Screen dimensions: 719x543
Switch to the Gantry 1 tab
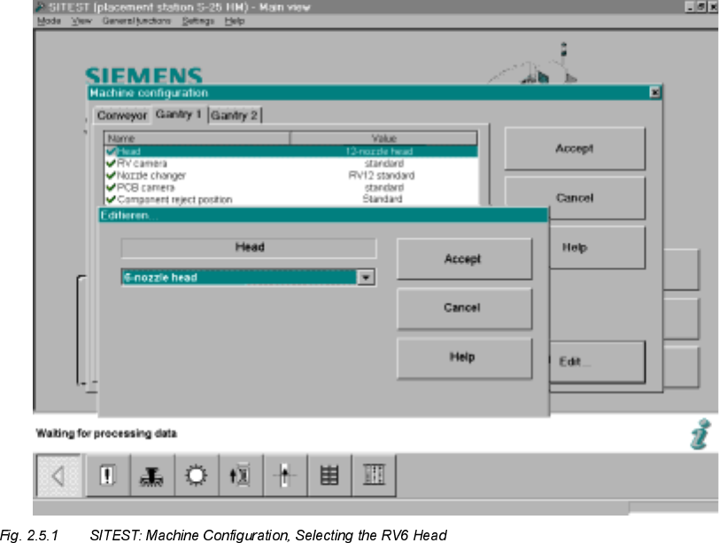pyautogui.click(x=179, y=114)
